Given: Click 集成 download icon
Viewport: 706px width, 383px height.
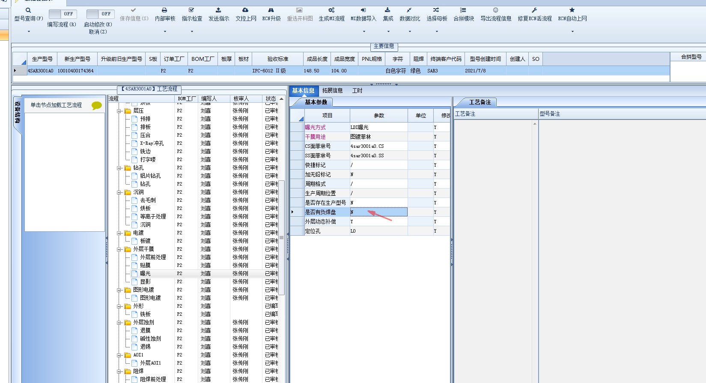Looking at the screenshot, I should click(387, 10).
